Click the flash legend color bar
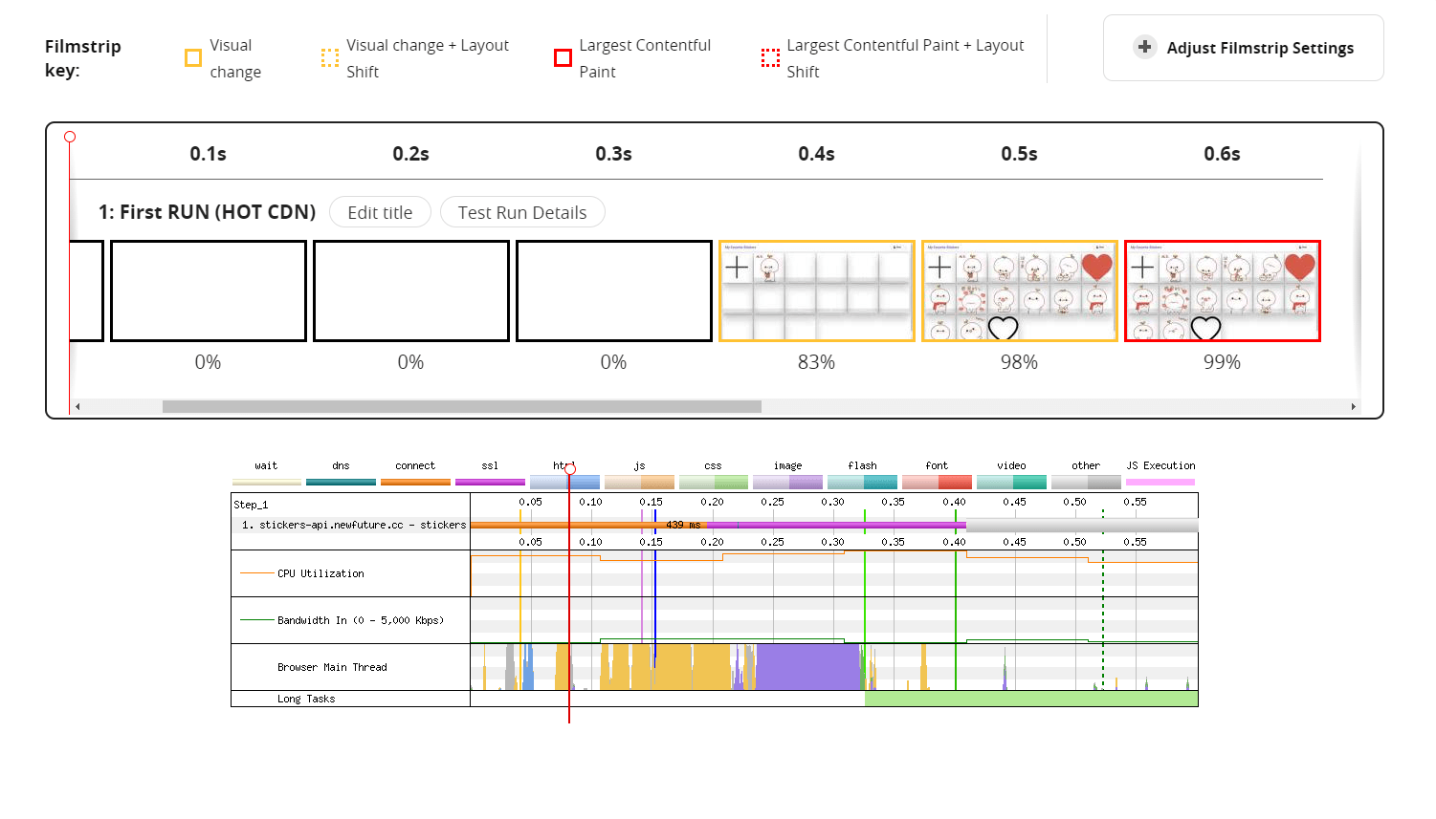Viewport: 1436px width, 819px height. pyautogui.click(x=863, y=482)
